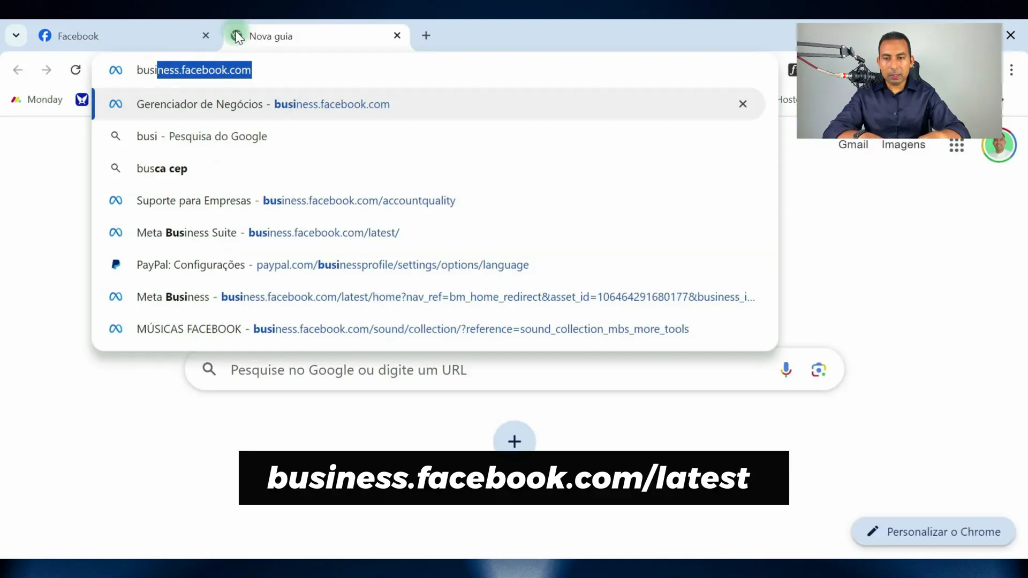Click the microphone icon in search bar
Screen dimensions: 1028x578
tap(786, 369)
